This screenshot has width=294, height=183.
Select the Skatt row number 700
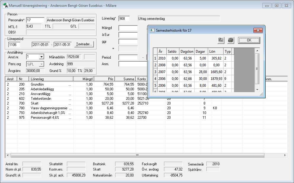(x=146, y=103)
